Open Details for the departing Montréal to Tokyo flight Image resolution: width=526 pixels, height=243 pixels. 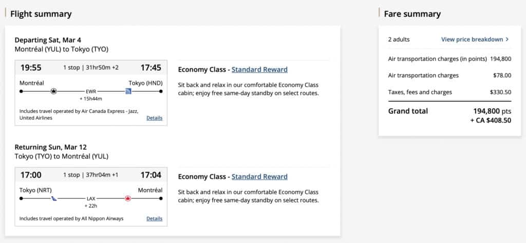(154, 118)
